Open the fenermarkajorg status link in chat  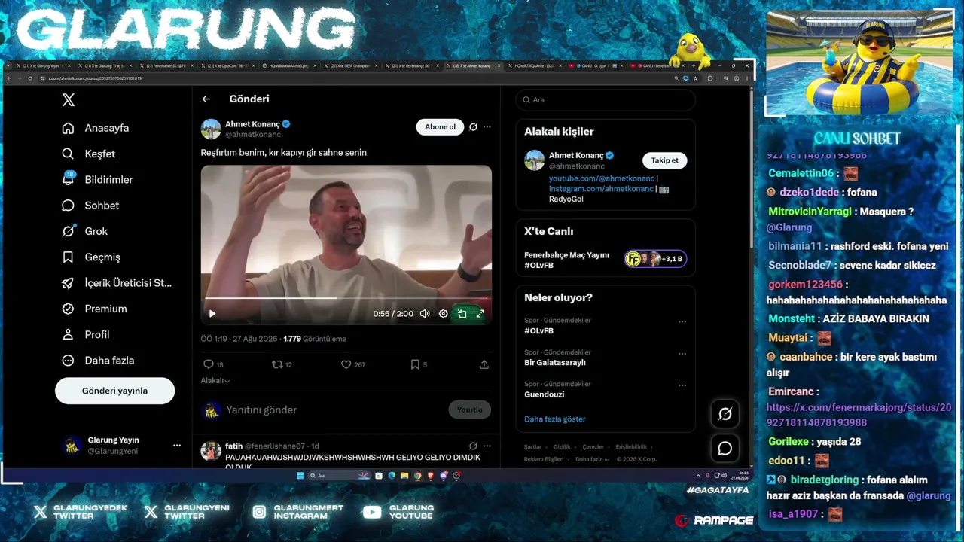859,415
